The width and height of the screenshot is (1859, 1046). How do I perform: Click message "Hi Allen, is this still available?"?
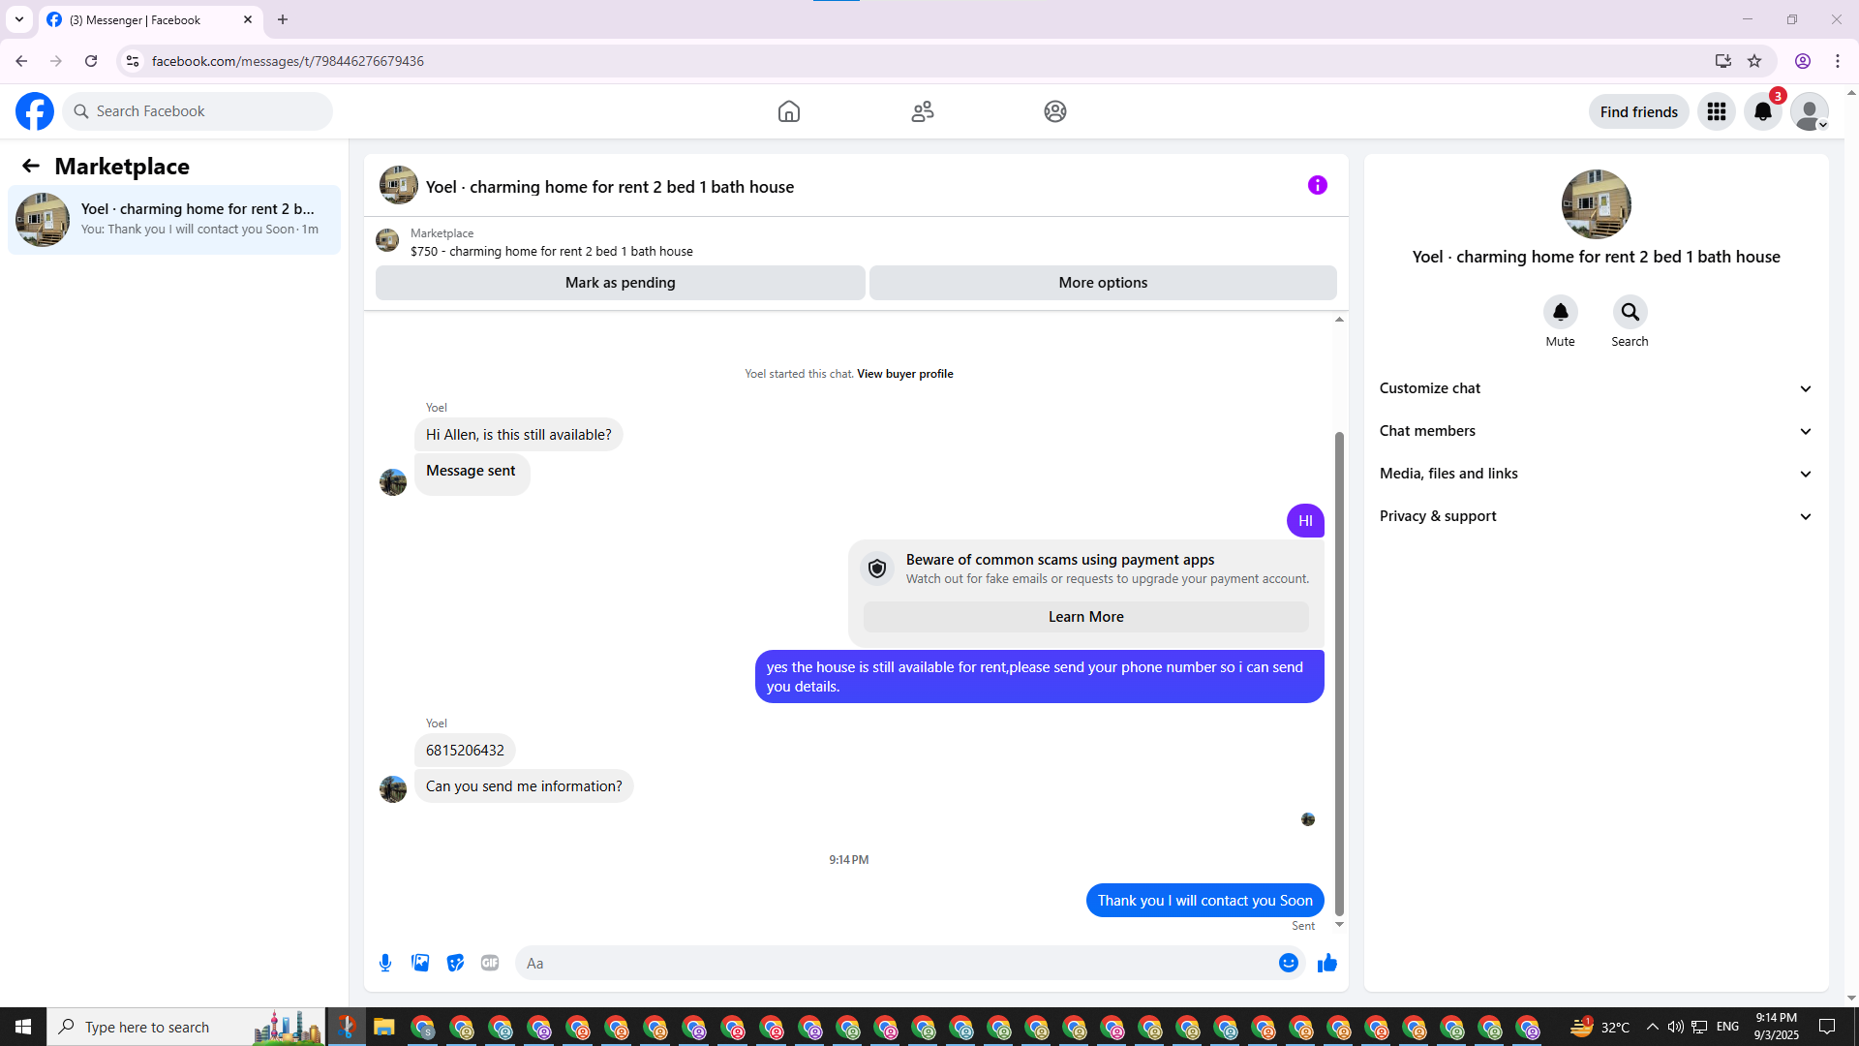tap(518, 435)
